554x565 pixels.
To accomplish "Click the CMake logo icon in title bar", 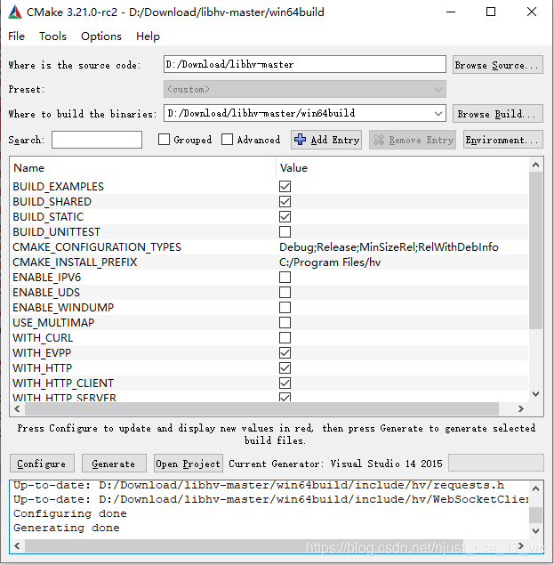I will (15, 12).
